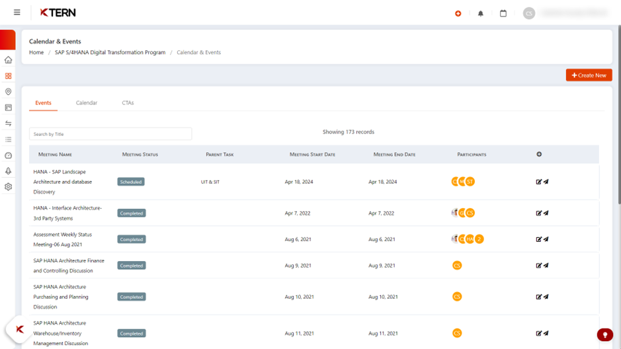Open the board icon in sidebar
The width and height of the screenshot is (621, 349).
(9, 108)
